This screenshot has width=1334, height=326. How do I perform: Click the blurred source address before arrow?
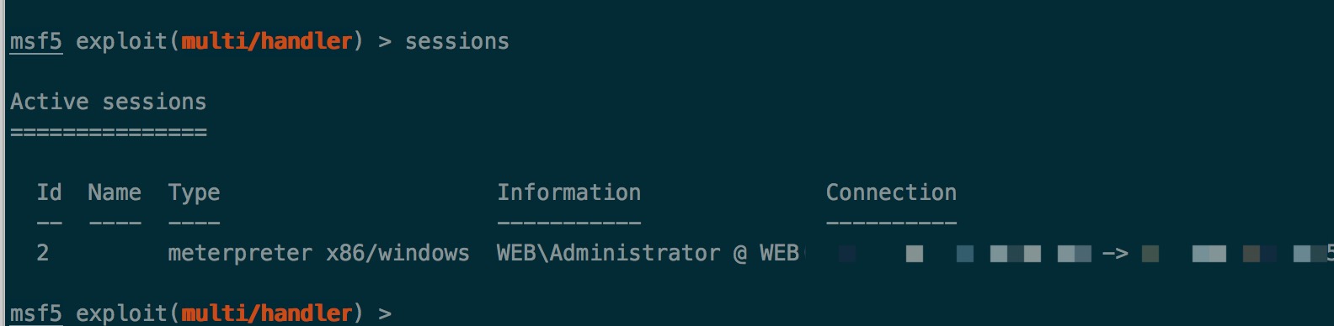(x=965, y=254)
